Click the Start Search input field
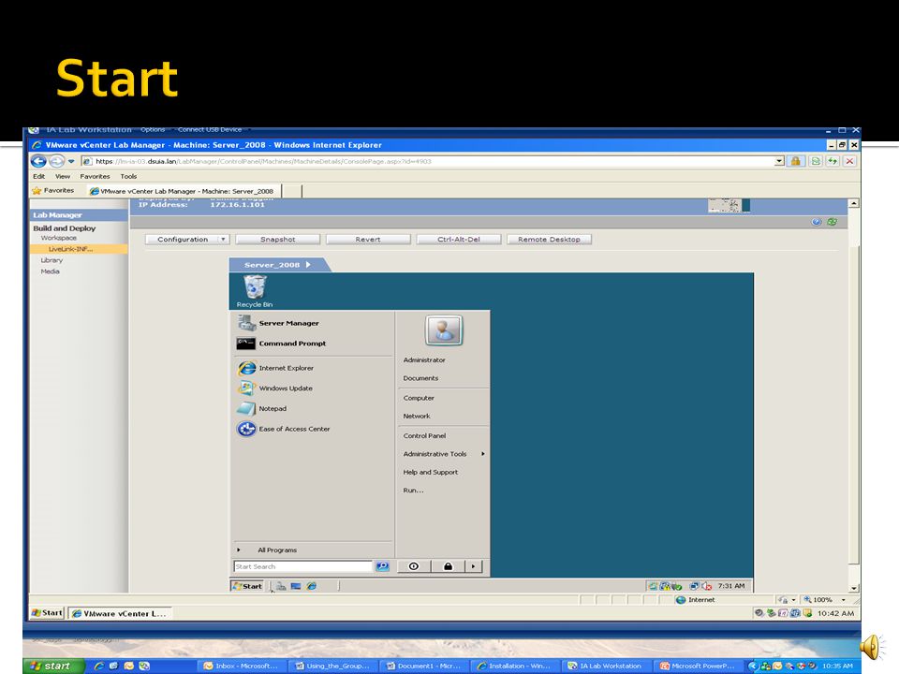899x674 pixels. pyautogui.click(x=303, y=566)
